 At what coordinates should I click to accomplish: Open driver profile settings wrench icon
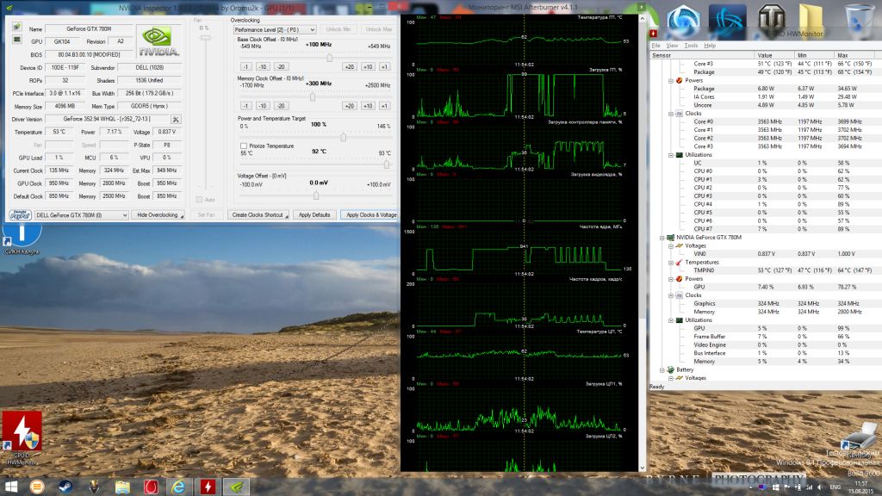click(x=176, y=119)
